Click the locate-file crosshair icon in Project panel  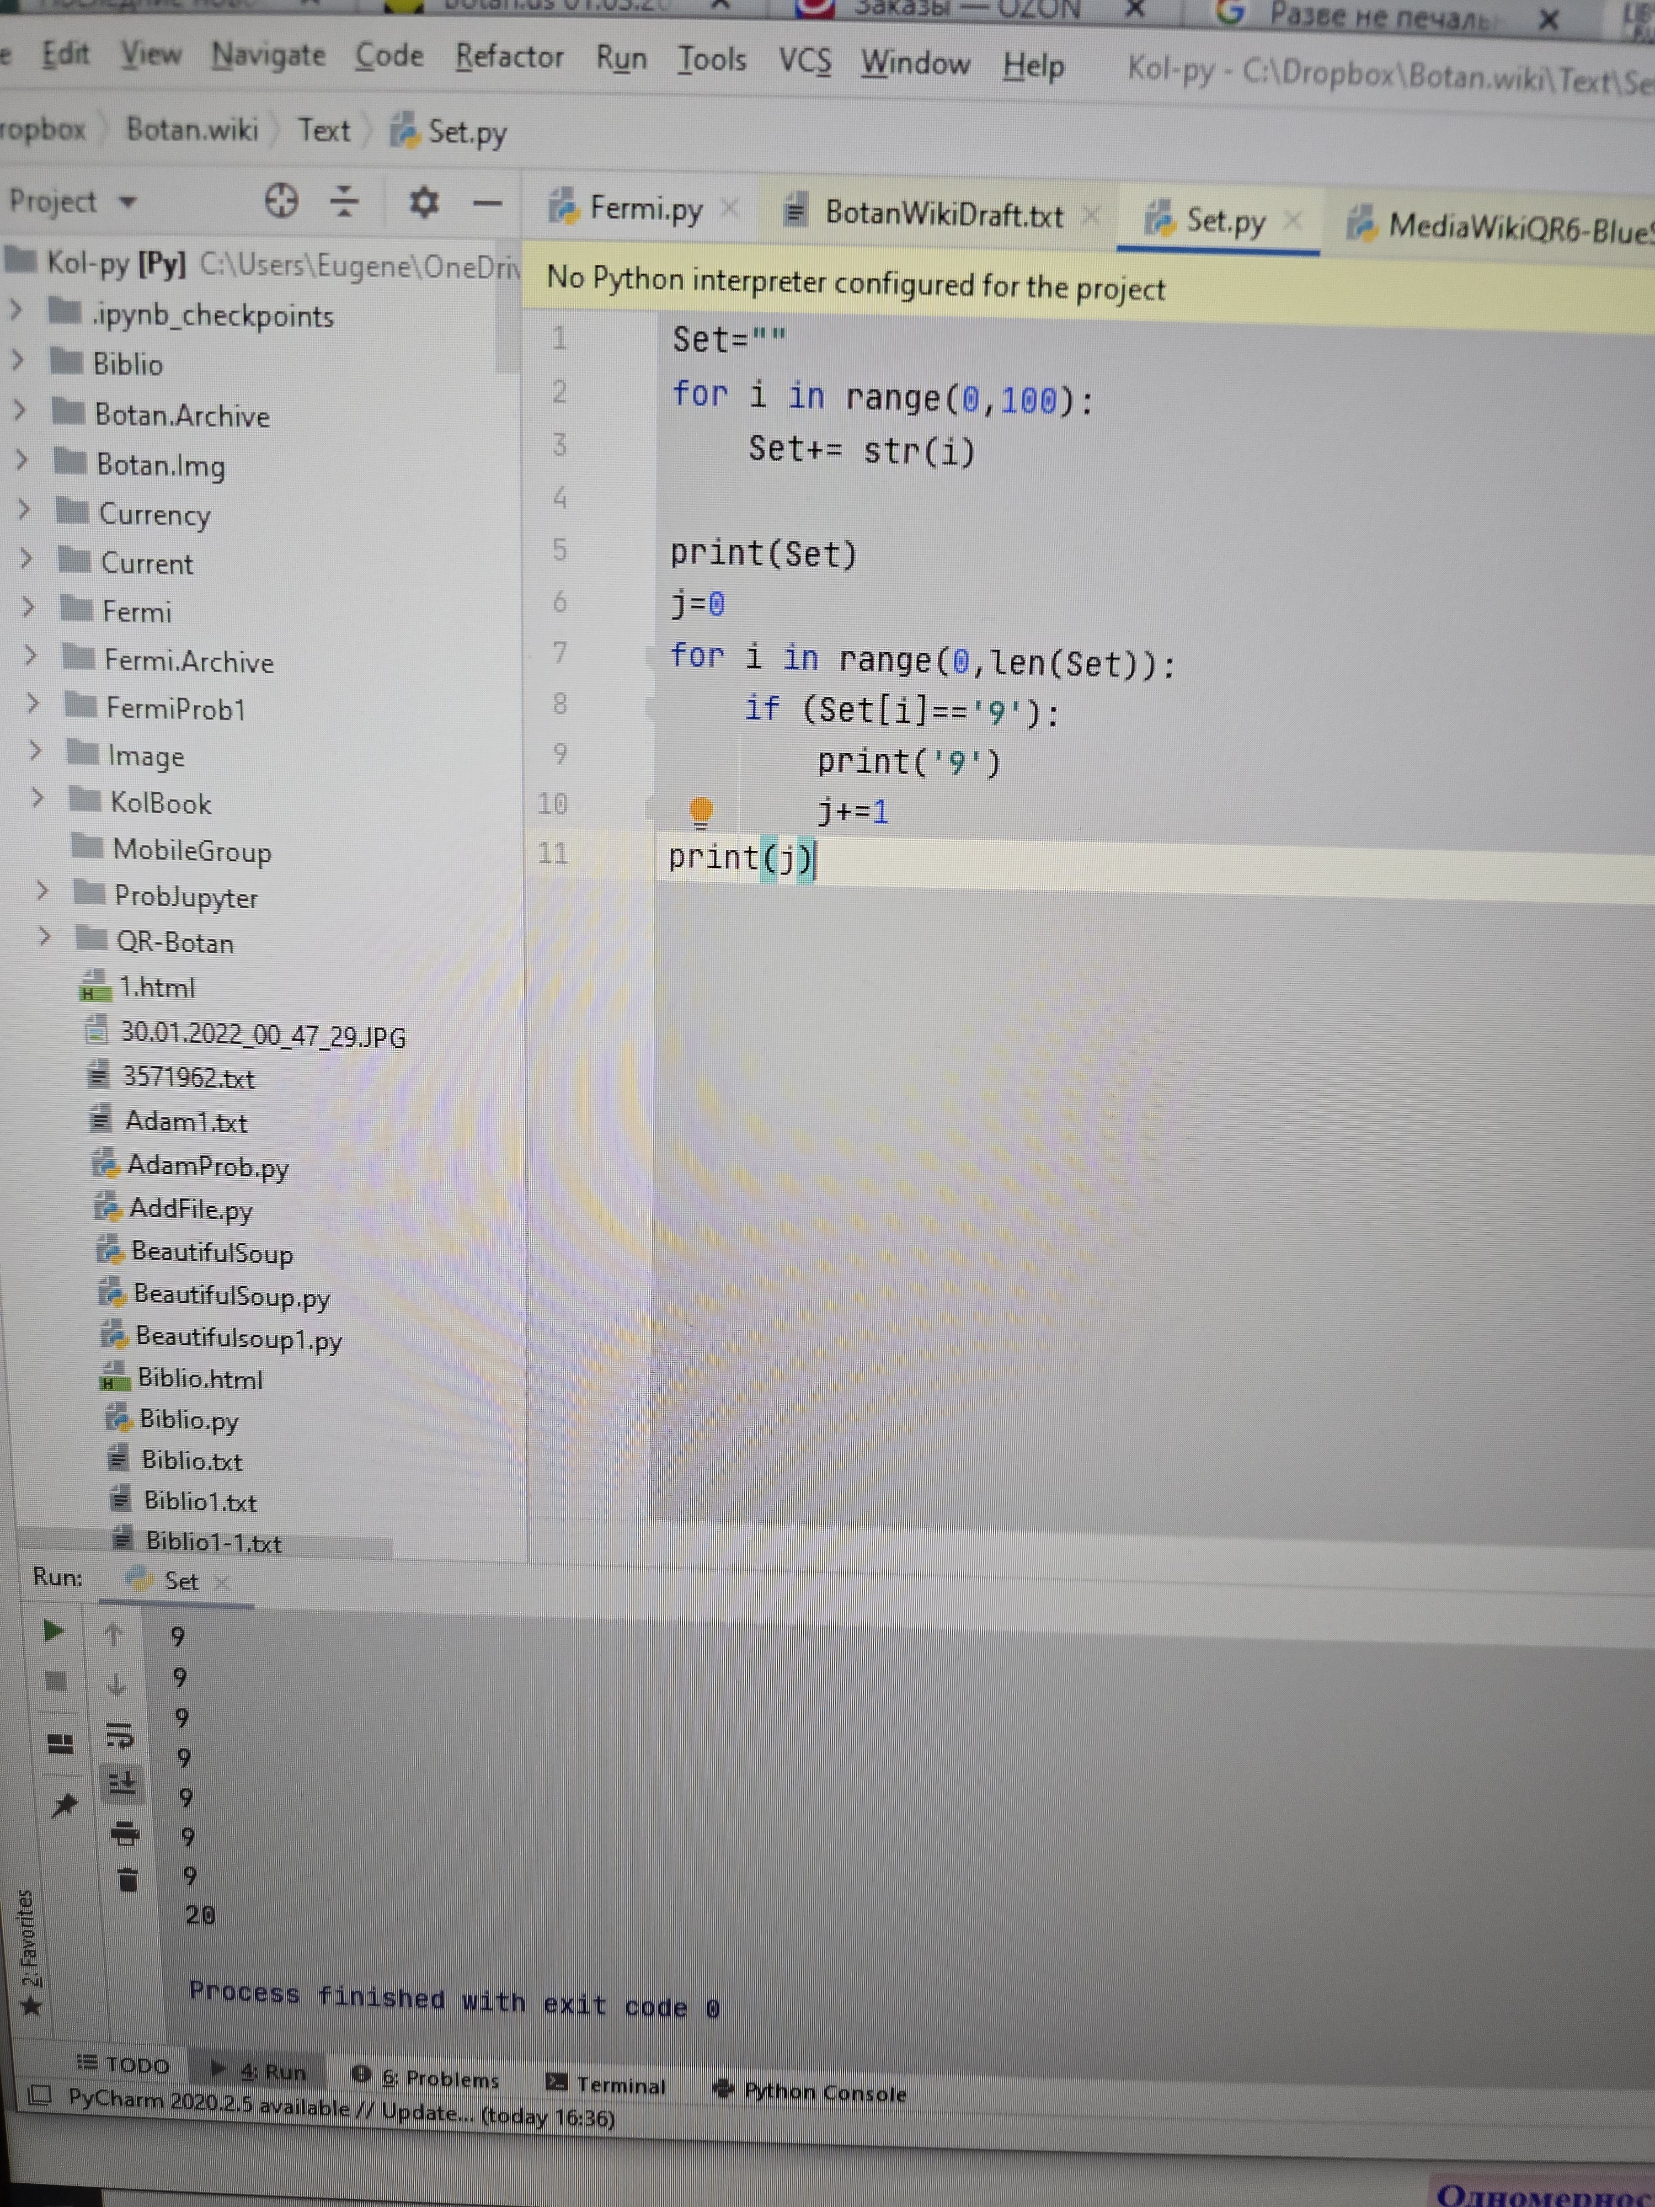click(x=281, y=200)
